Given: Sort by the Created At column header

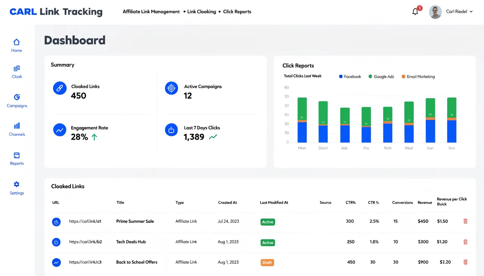Looking at the screenshot, I should coord(228,202).
